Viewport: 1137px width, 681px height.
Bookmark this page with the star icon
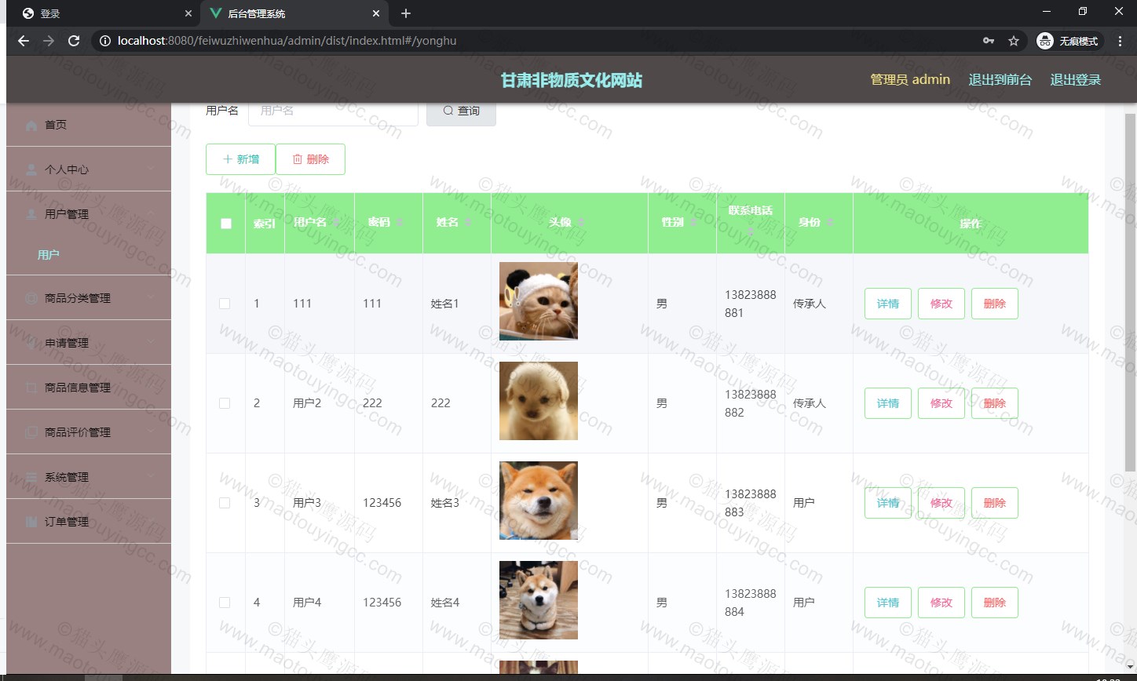coord(1014,41)
